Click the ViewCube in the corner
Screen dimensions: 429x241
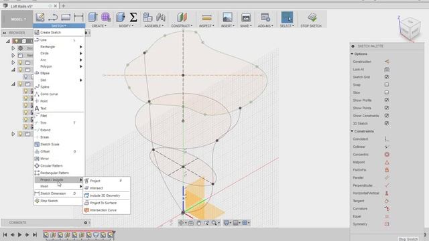point(410,29)
